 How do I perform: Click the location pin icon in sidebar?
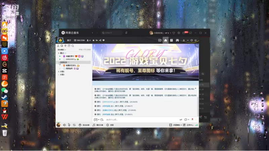tap(65, 46)
